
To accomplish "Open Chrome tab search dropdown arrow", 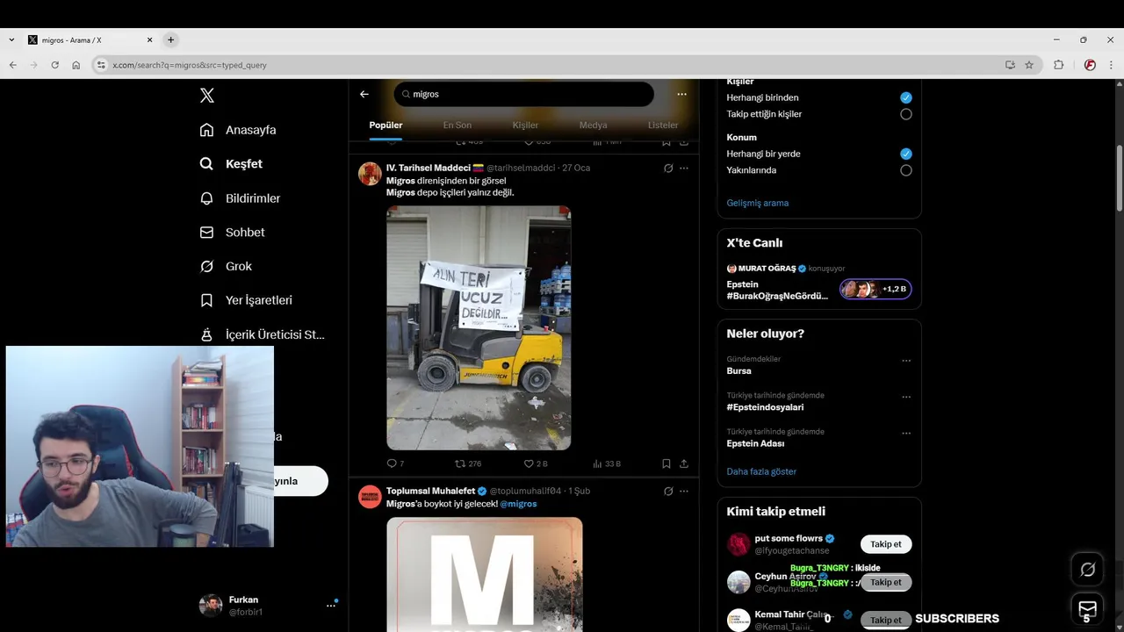I will pos(11,39).
